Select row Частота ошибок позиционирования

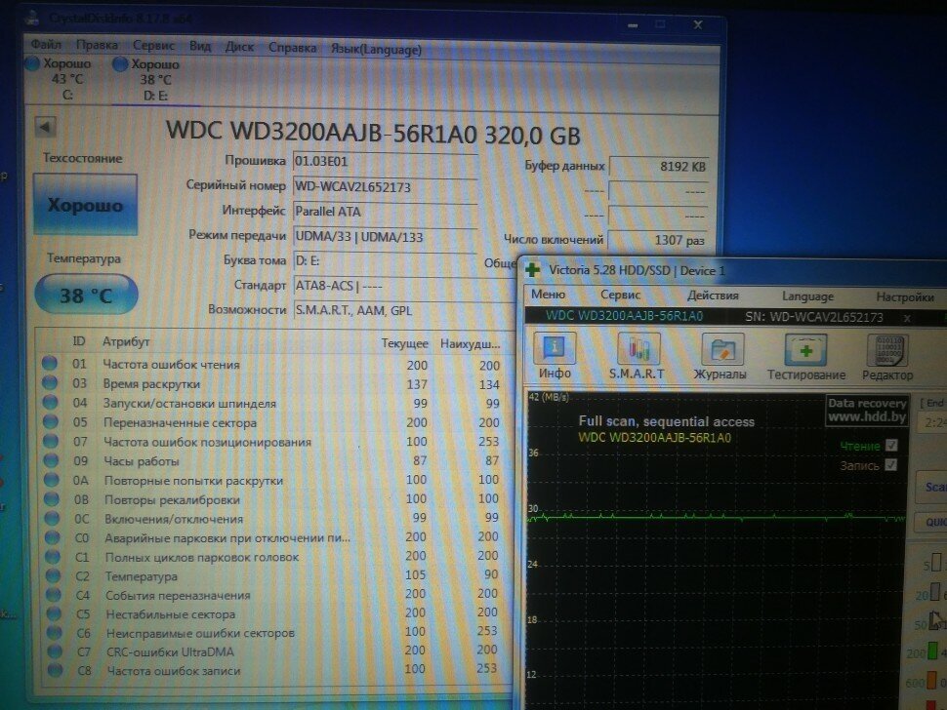tap(272, 442)
